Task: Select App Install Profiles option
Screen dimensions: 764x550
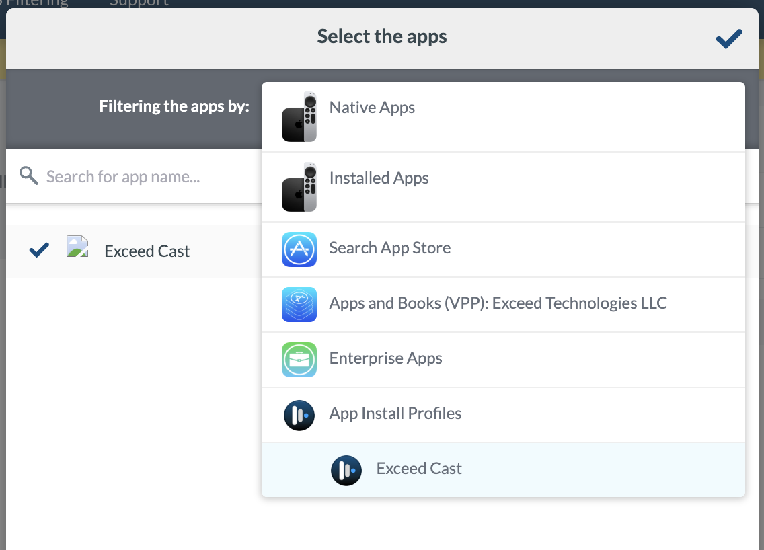Action: 503,415
